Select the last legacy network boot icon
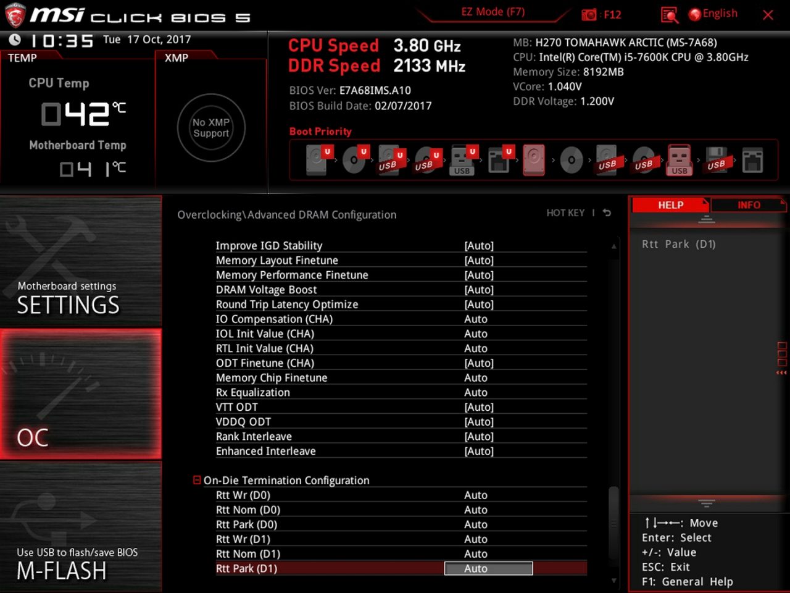 pos(752,160)
